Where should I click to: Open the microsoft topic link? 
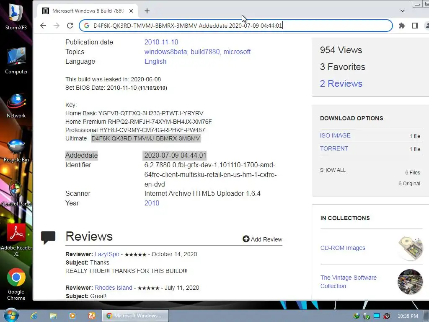tap(237, 52)
